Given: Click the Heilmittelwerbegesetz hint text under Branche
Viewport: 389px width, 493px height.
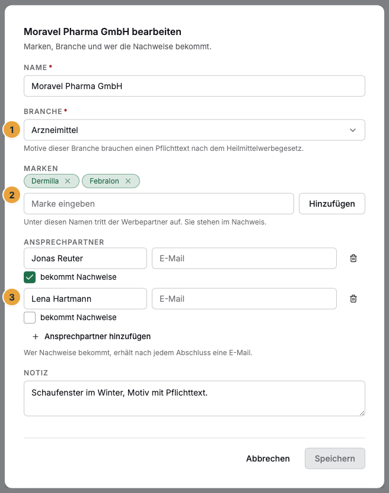Looking at the screenshot, I should click(x=164, y=148).
